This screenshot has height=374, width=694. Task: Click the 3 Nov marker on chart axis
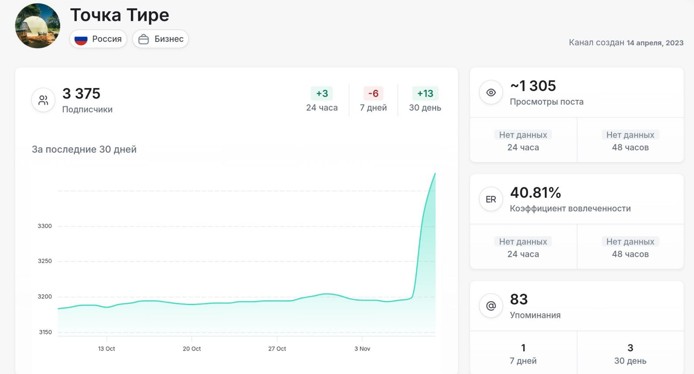(362, 348)
